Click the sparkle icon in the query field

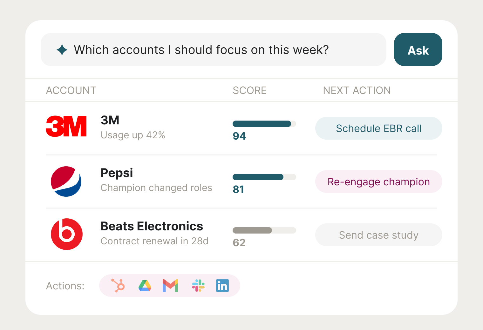click(62, 49)
